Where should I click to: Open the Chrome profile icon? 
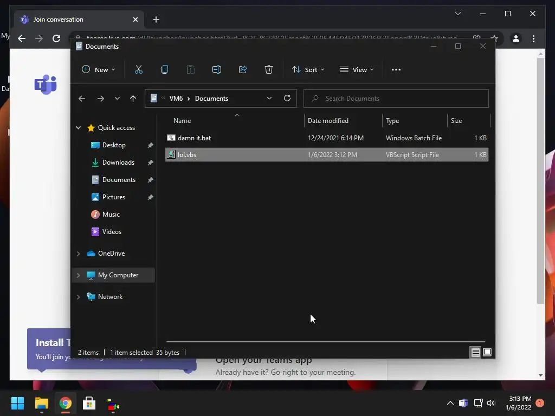pyautogui.click(x=516, y=38)
